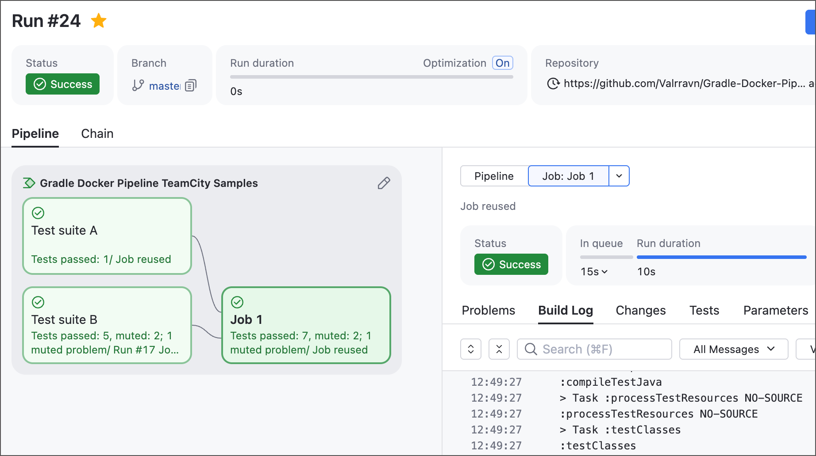Open the Tests tab
Screen dimensions: 816x456
704,310
